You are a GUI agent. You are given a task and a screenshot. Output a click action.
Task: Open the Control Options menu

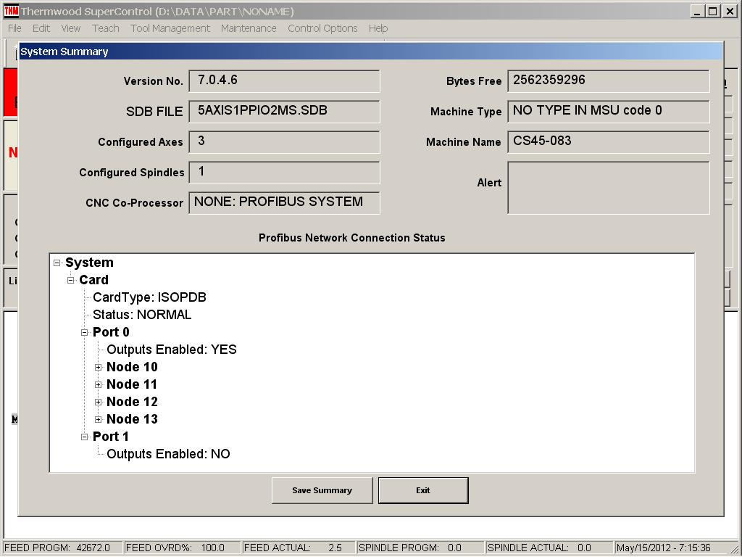click(322, 28)
